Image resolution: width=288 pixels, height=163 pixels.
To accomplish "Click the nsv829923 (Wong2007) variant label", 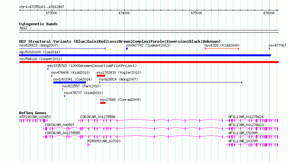I will pos(39,45).
